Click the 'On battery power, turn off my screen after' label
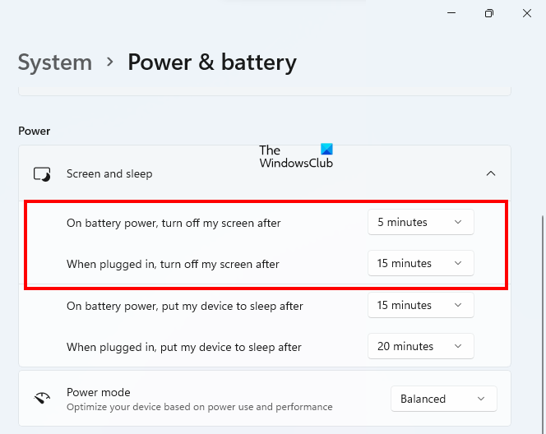This screenshot has height=434, width=546. click(174, 223)
